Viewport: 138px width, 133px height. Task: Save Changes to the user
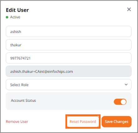117,121
